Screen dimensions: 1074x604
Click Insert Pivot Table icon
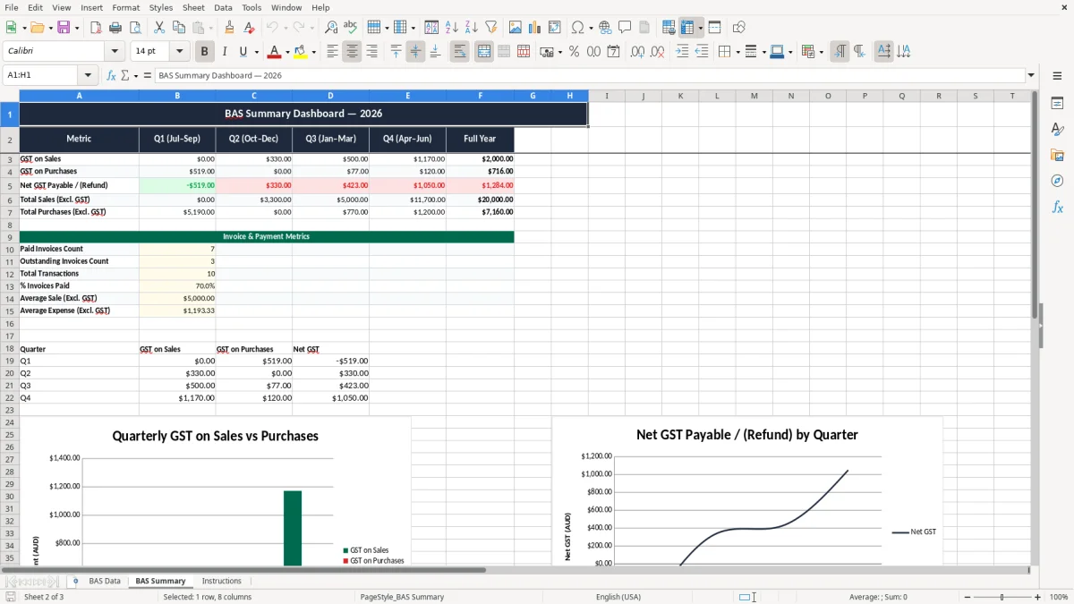coord(555,28)
